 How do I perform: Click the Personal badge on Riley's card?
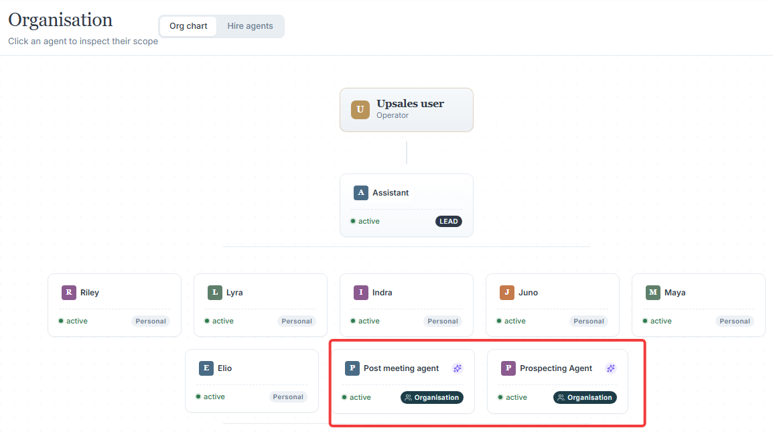[x=151, y=321]
